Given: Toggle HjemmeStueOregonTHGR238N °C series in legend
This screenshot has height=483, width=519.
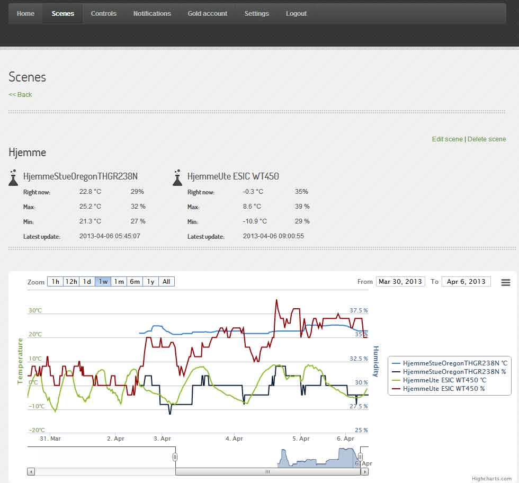Looking at the screenshot, I should click(450, 363).
